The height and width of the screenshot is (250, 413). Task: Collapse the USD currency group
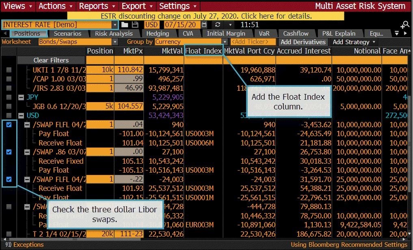coord(20,115)
